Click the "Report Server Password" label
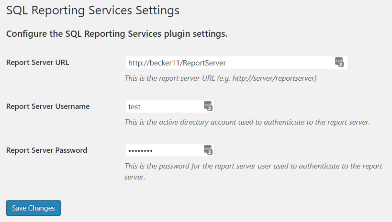The width and height of the screenshot is (392, 222). [46, 150]
